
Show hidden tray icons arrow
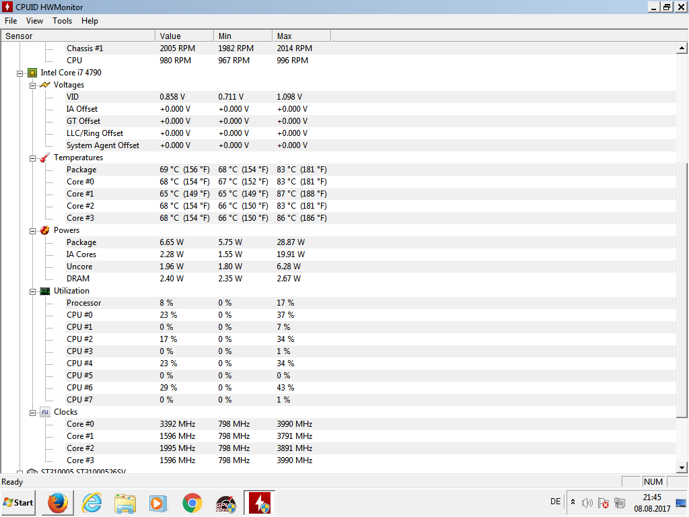(573, 502)
